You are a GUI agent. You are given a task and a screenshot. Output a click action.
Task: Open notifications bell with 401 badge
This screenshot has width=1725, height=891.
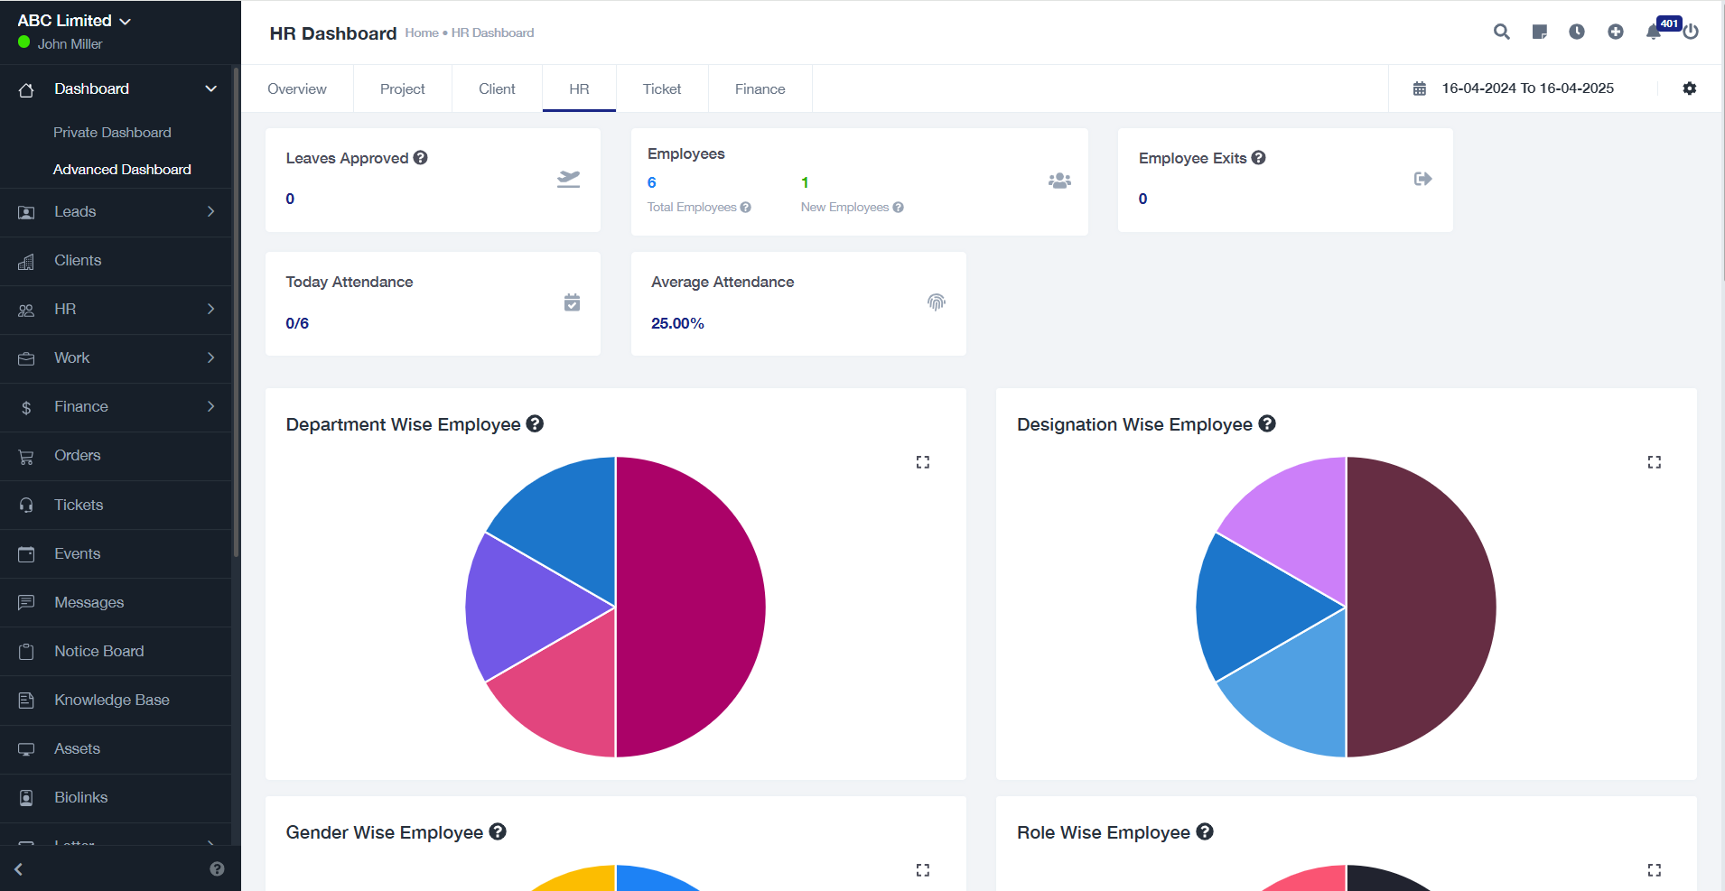[1654, 32]
